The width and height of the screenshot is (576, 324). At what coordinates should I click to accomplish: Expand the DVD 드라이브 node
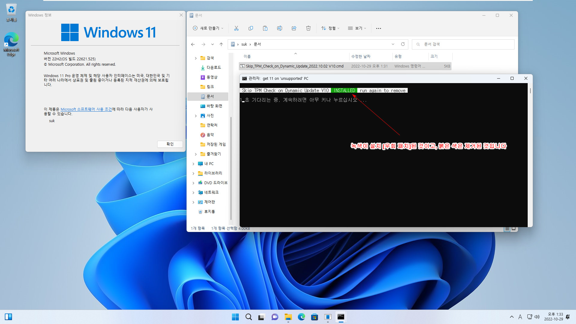click(193, 183)
